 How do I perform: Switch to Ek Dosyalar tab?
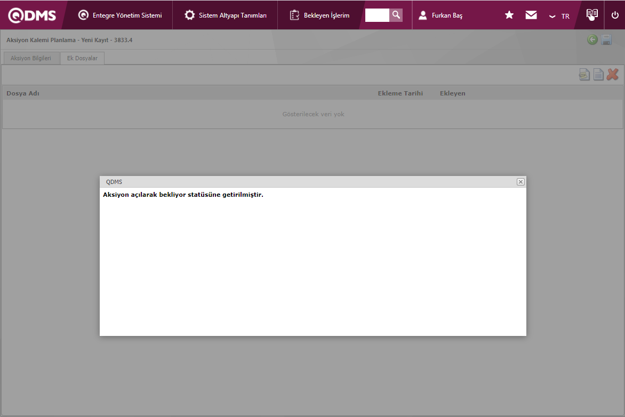[x=82, y=58]
